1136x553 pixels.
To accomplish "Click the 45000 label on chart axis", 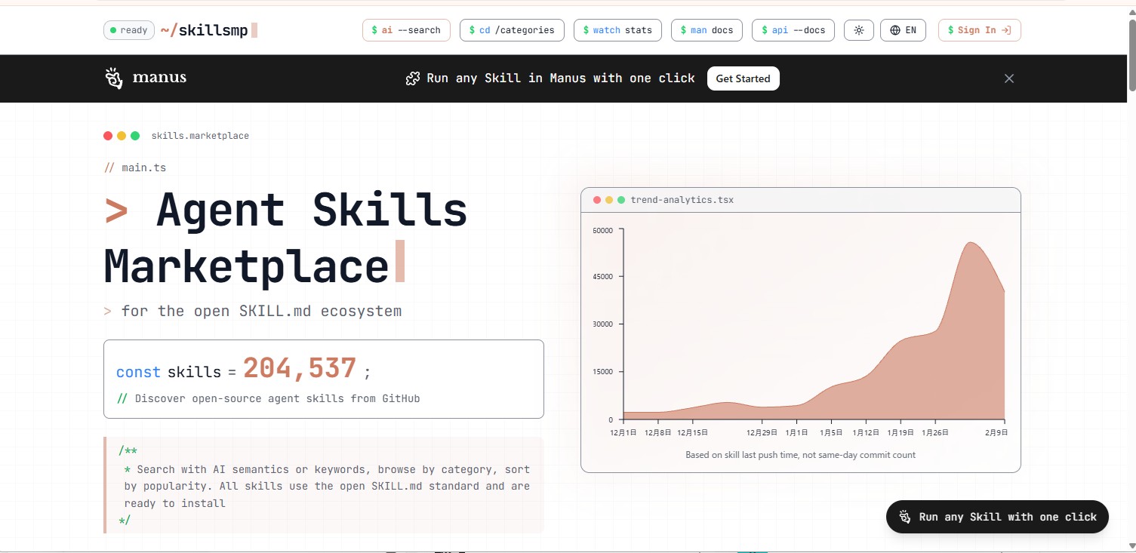I will (603, 276).
